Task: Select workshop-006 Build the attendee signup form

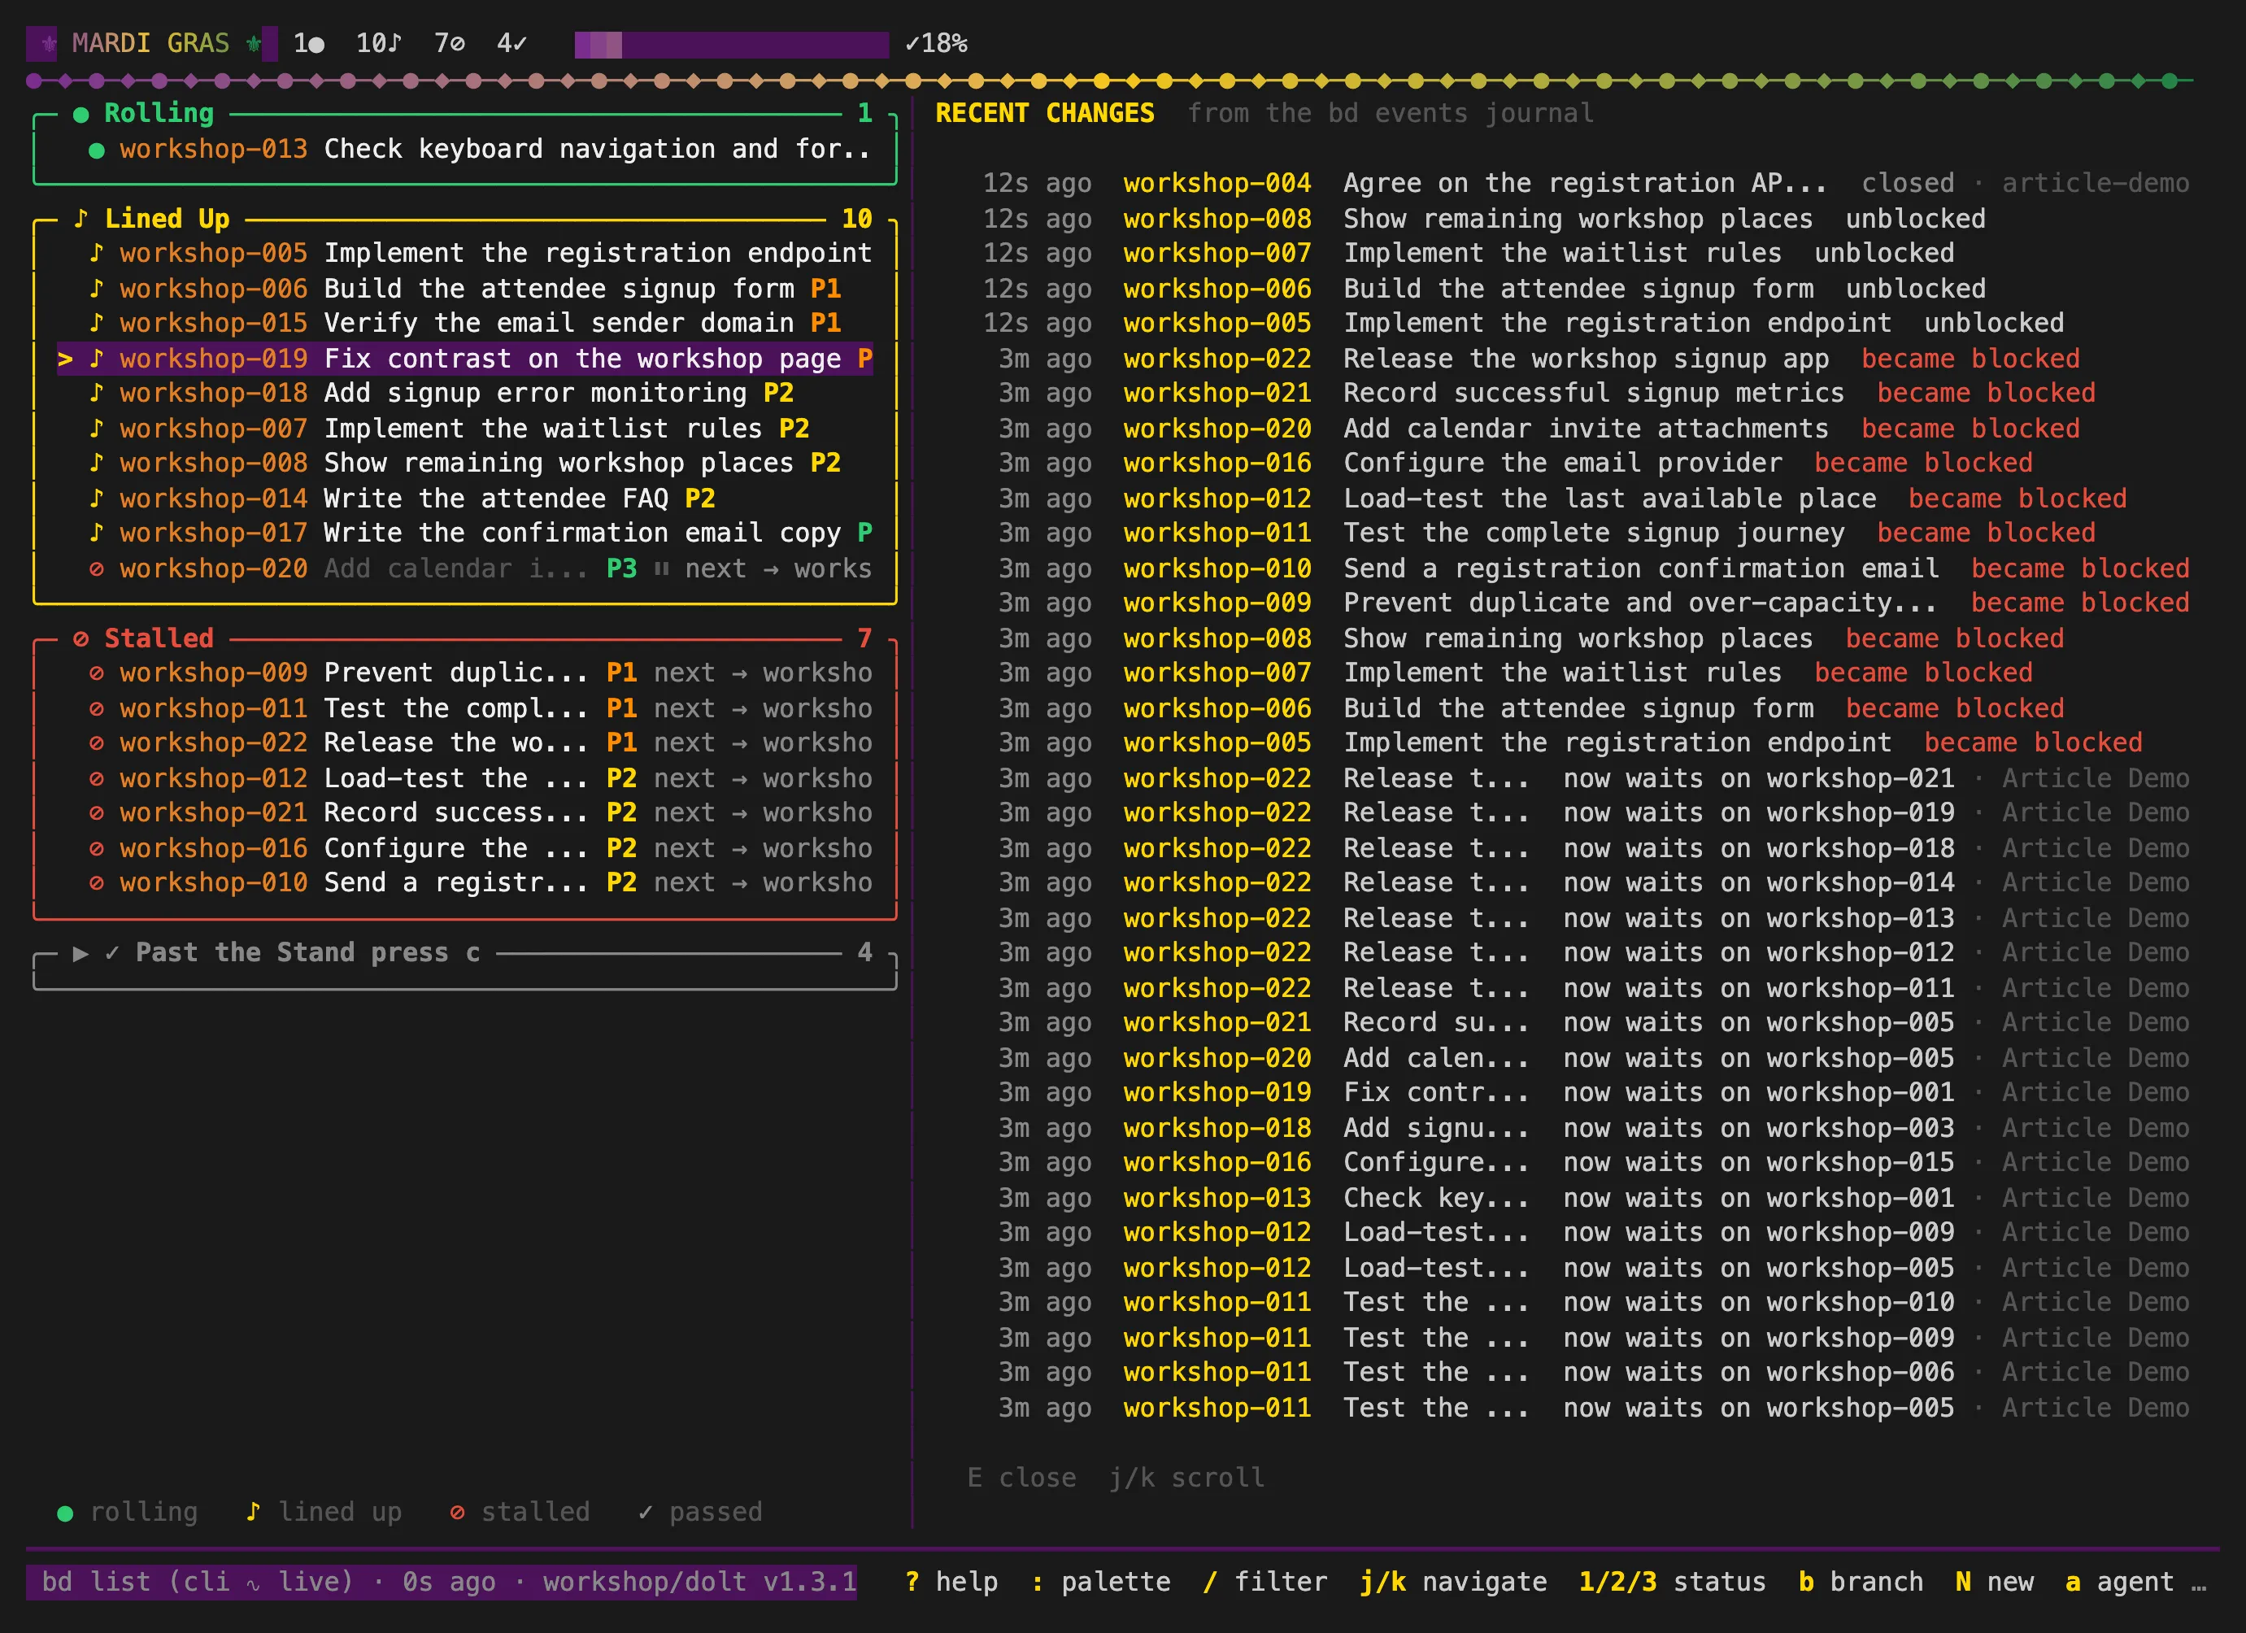Action: point(465,290)
